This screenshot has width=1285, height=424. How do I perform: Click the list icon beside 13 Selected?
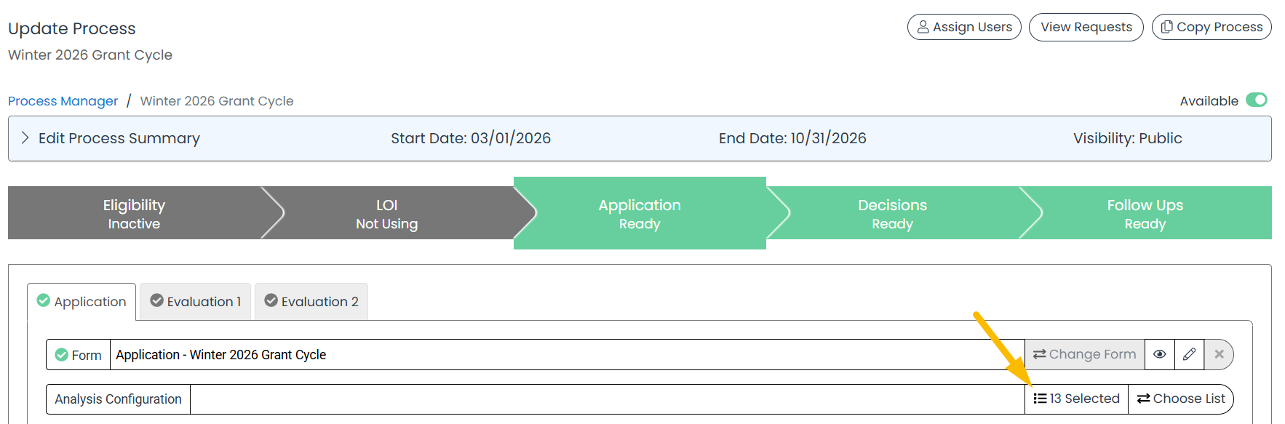pos(1040,399)
